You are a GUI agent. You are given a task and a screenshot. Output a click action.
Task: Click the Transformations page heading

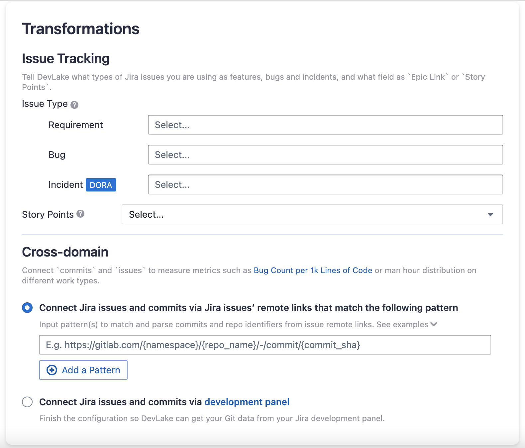[81, 29]
